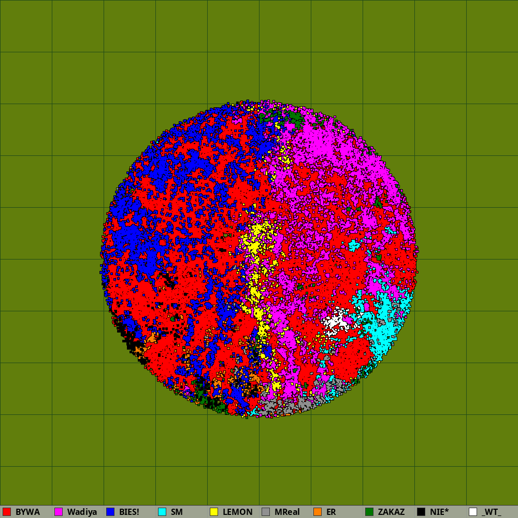Select the SM legend label
The height and width of the screenshot is (518, 518).
pyautogui.click(x=177, y=512)
